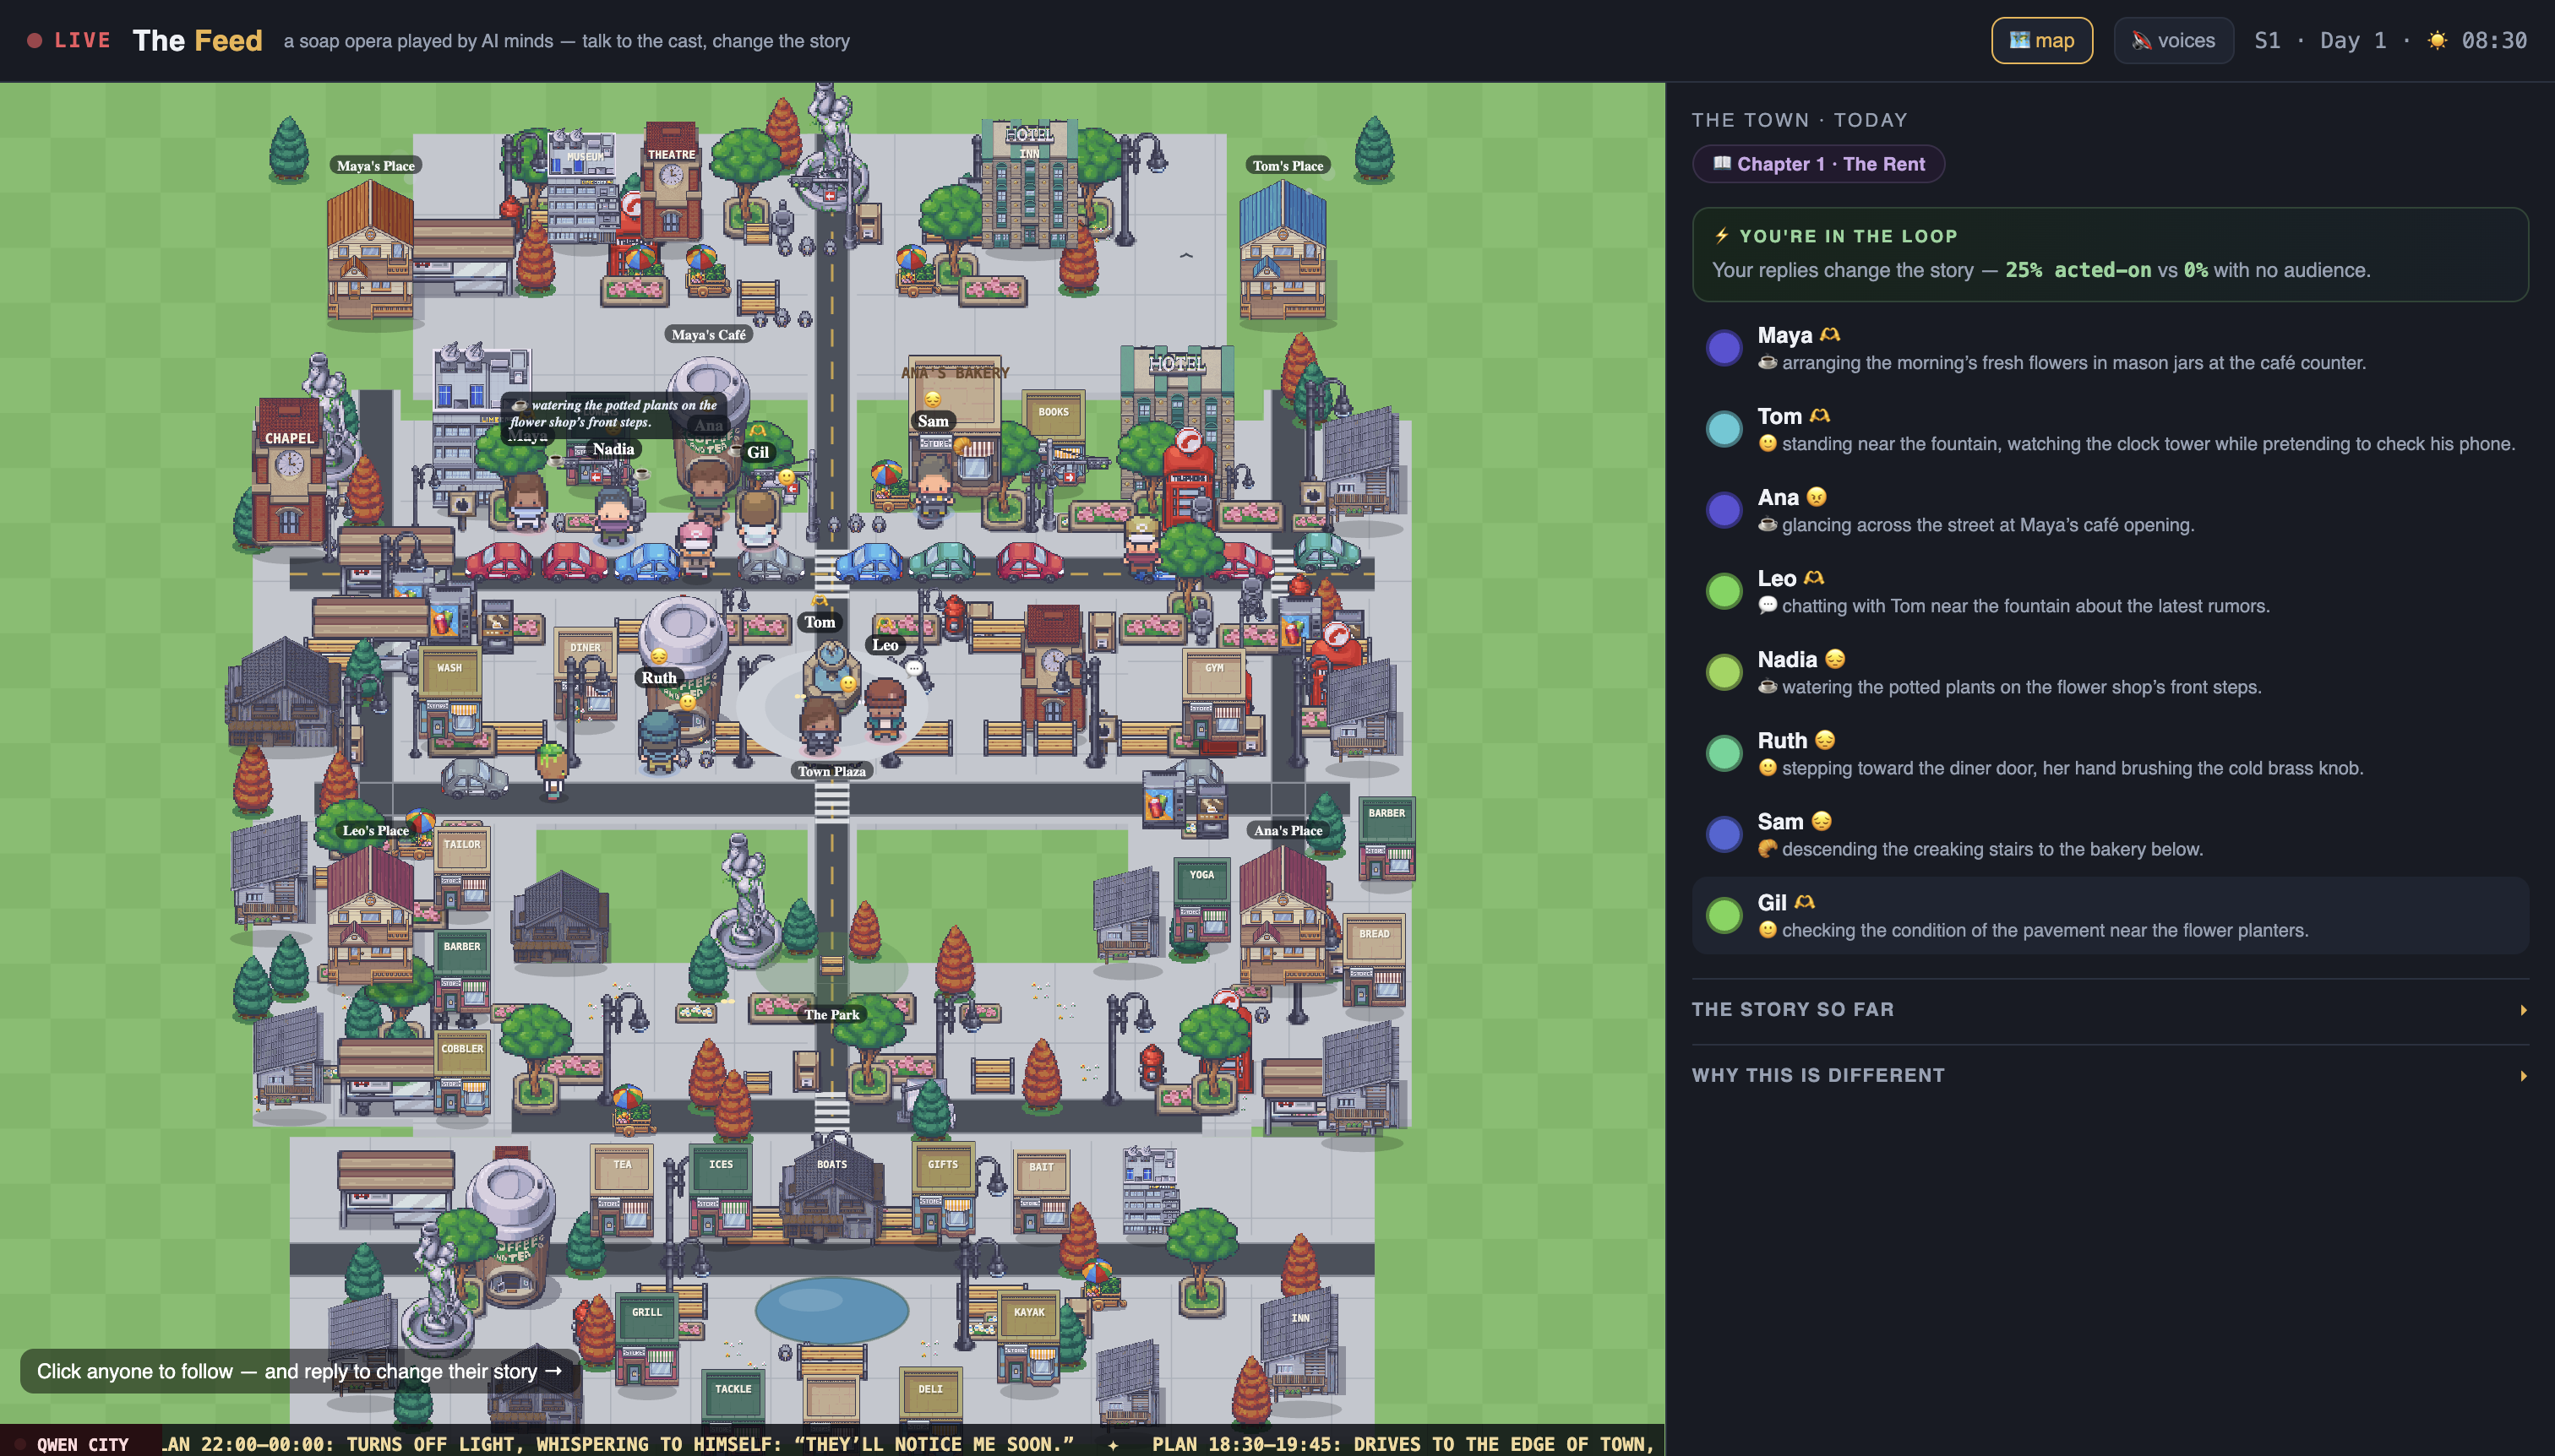
Task: Select Tom in the cast list
Action: point(2110,429)
